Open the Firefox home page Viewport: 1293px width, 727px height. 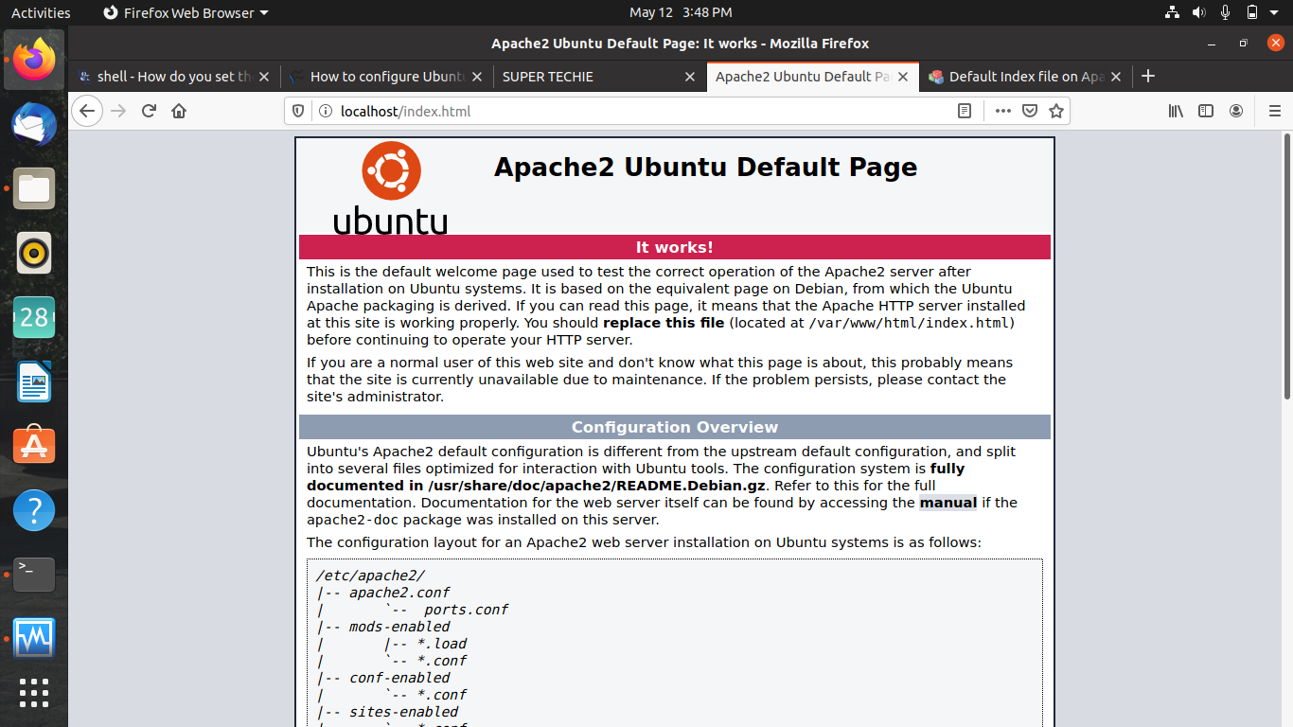(x=179, y=111)
